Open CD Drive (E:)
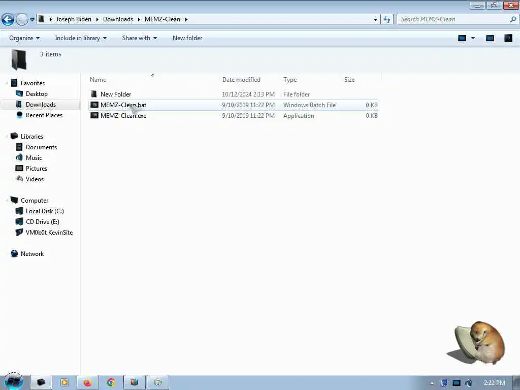 point(43,221)
